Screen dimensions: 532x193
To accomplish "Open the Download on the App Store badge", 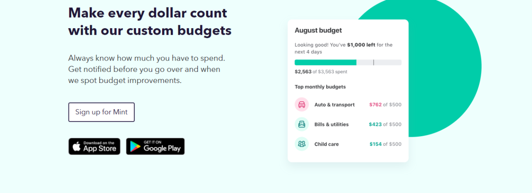I will 94,147.
